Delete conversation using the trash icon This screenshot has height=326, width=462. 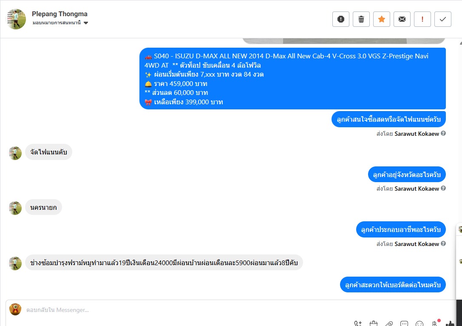point(361,19)
